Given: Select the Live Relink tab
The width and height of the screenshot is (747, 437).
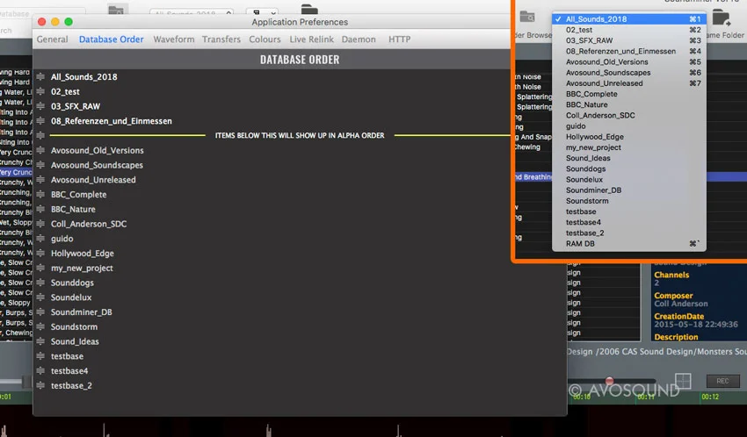Looking at the screenshot, I should coord(312,39).
